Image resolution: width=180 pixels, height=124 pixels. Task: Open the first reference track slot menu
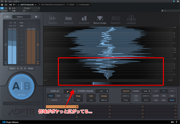[x=77, y=107]
